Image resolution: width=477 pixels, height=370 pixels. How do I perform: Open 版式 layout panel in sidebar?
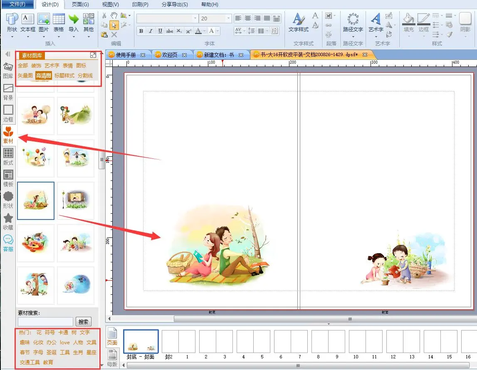click(x=8, y=157)
